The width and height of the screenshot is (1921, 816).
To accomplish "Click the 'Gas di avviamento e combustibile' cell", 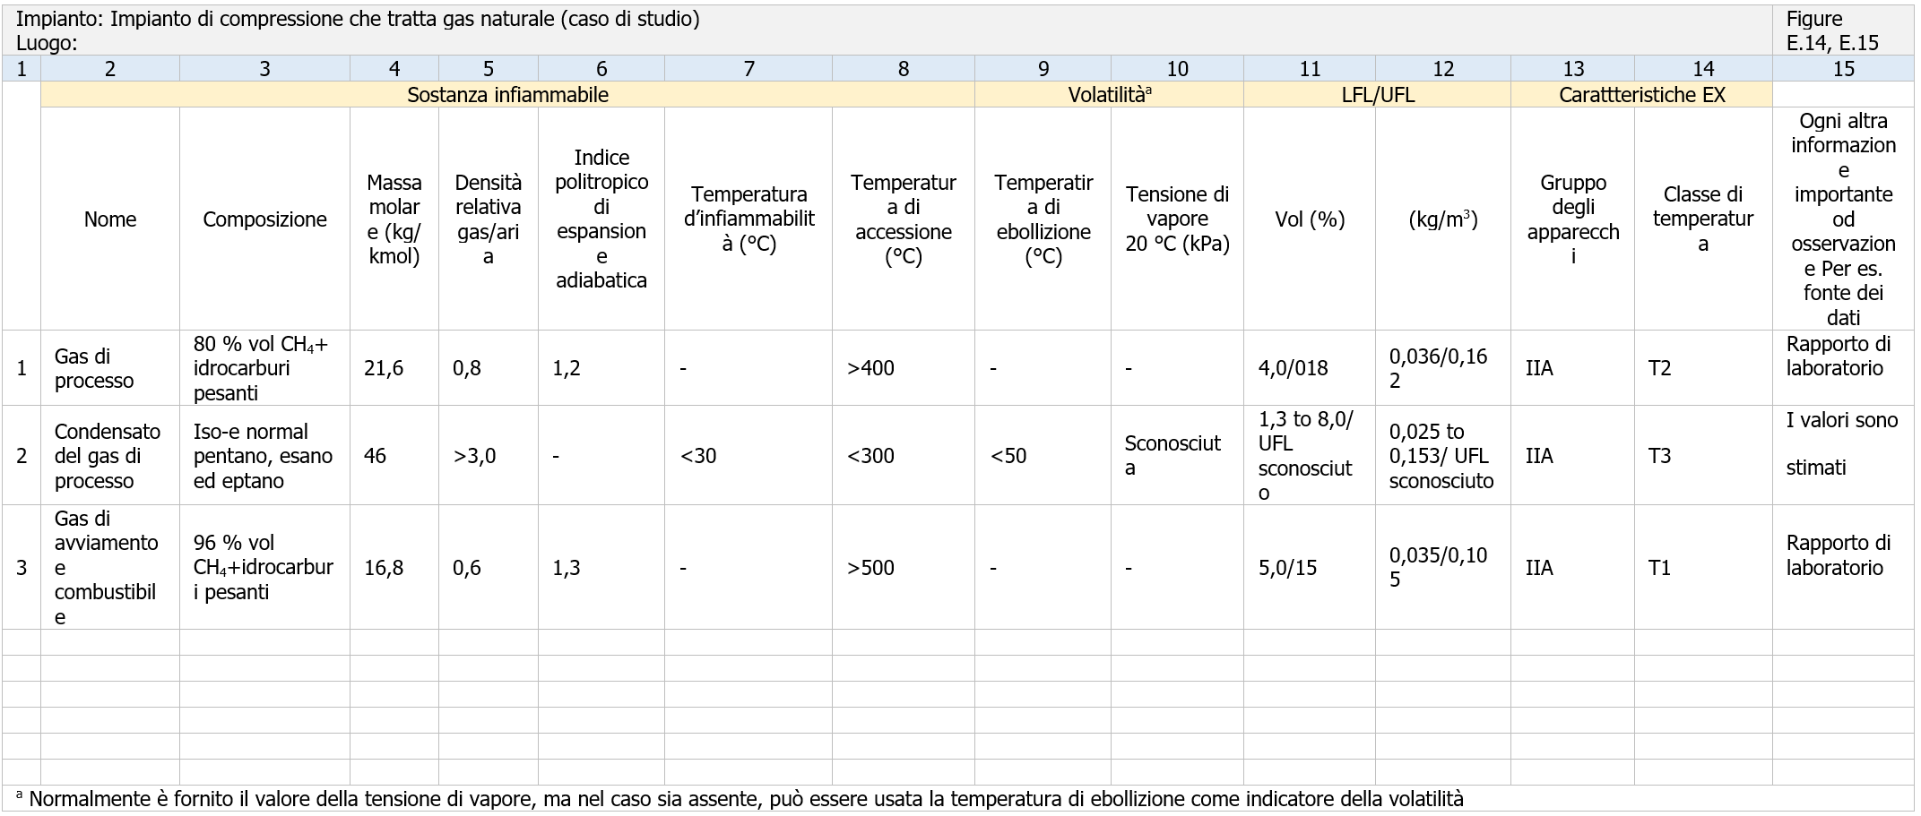I will coord(110,567).
